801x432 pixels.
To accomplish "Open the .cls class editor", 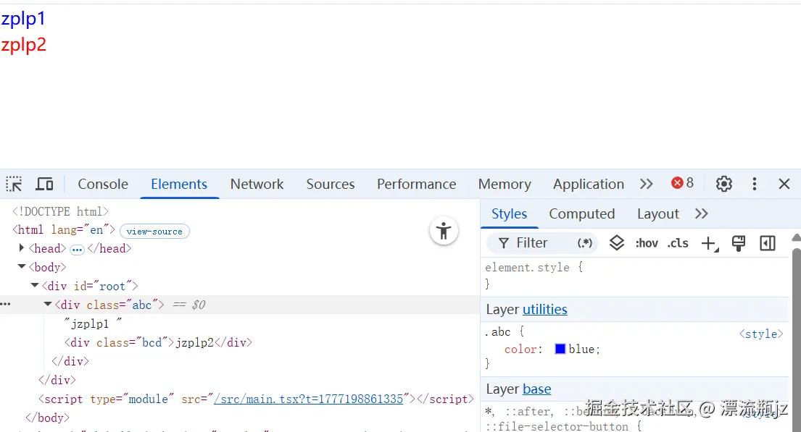I will pyautogui.click(x=678, y=243).
